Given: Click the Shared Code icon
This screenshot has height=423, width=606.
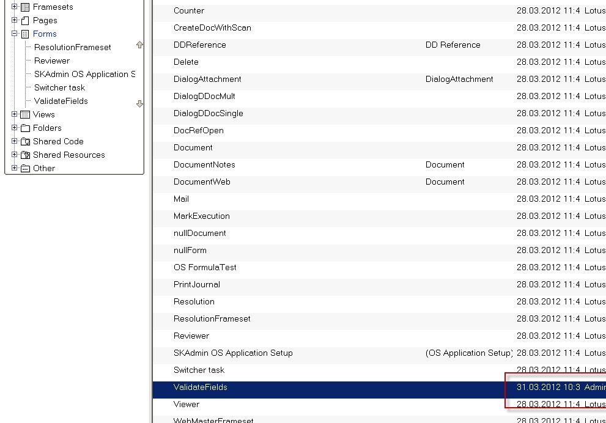Looking at the screenshot, I should 25,142.
